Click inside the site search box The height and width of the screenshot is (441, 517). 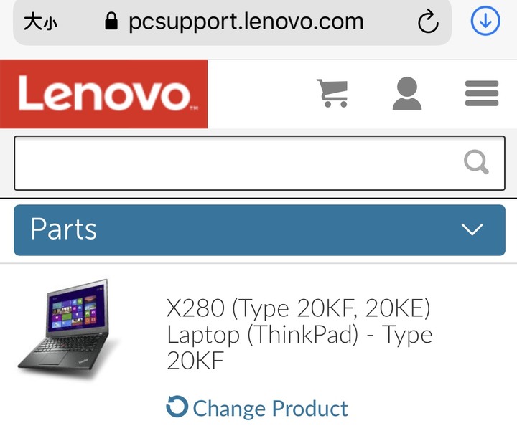pyautogui.click(x=259, y=163)
